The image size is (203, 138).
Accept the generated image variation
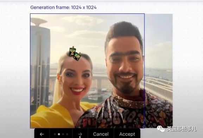point(127,134)
